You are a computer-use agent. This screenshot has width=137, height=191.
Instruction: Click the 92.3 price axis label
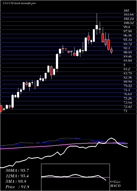pos(127,48)
